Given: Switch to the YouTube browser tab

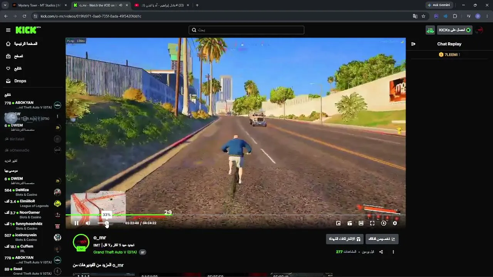Looking at the screenshot, I should (x=162, y=5).
